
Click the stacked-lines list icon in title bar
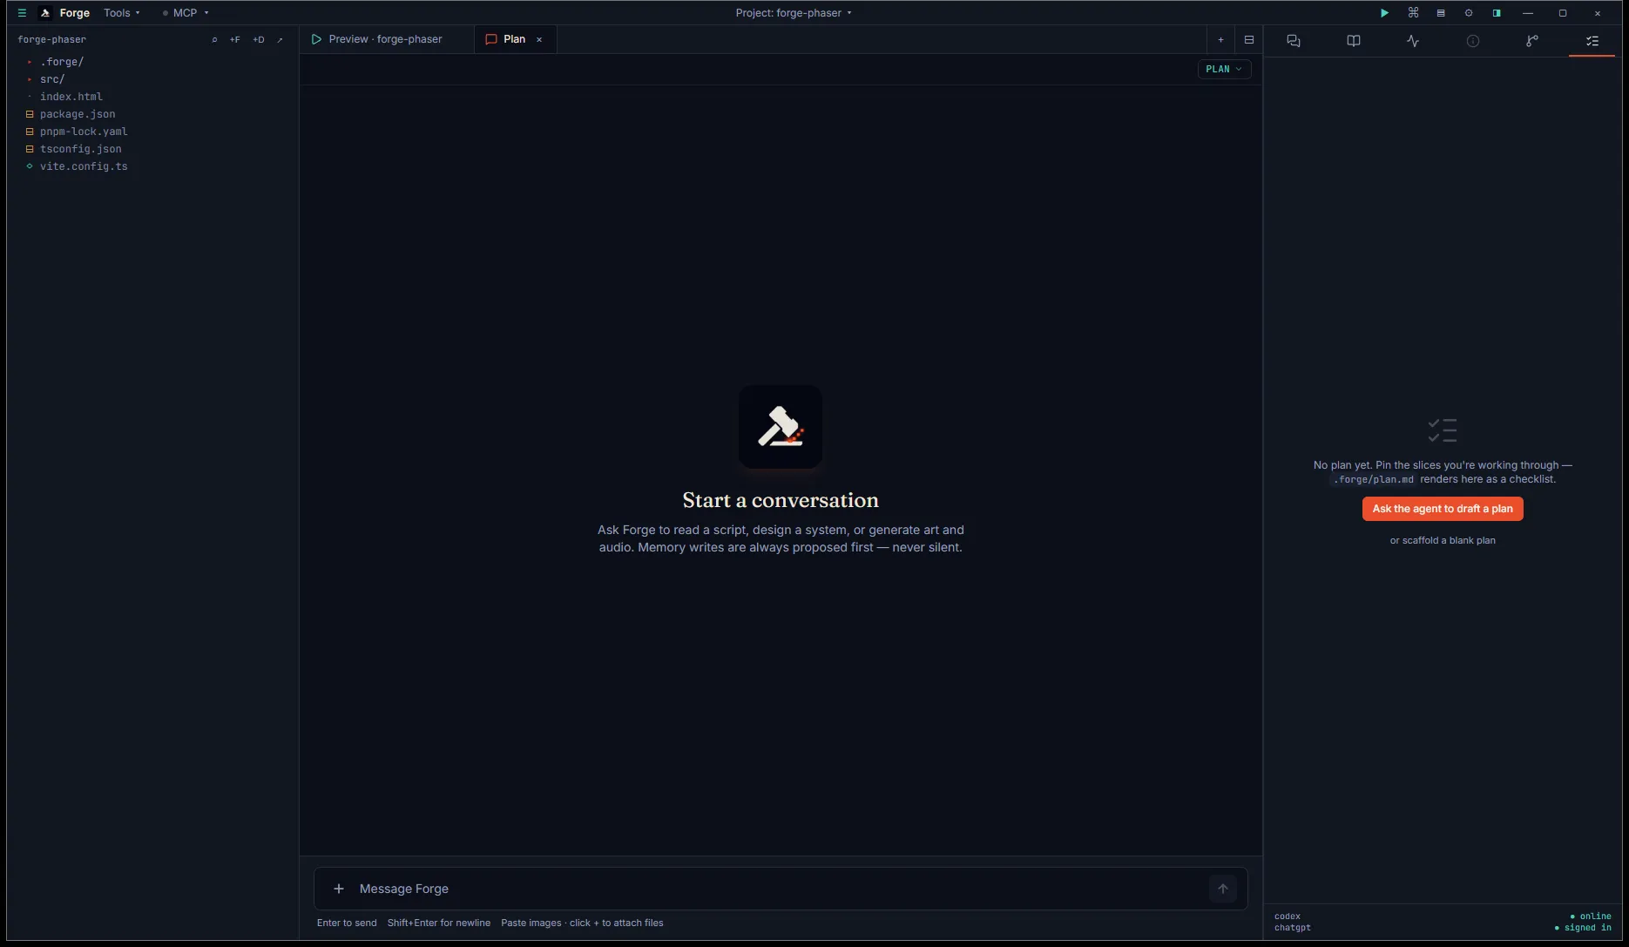click(x=1441, y=13)
